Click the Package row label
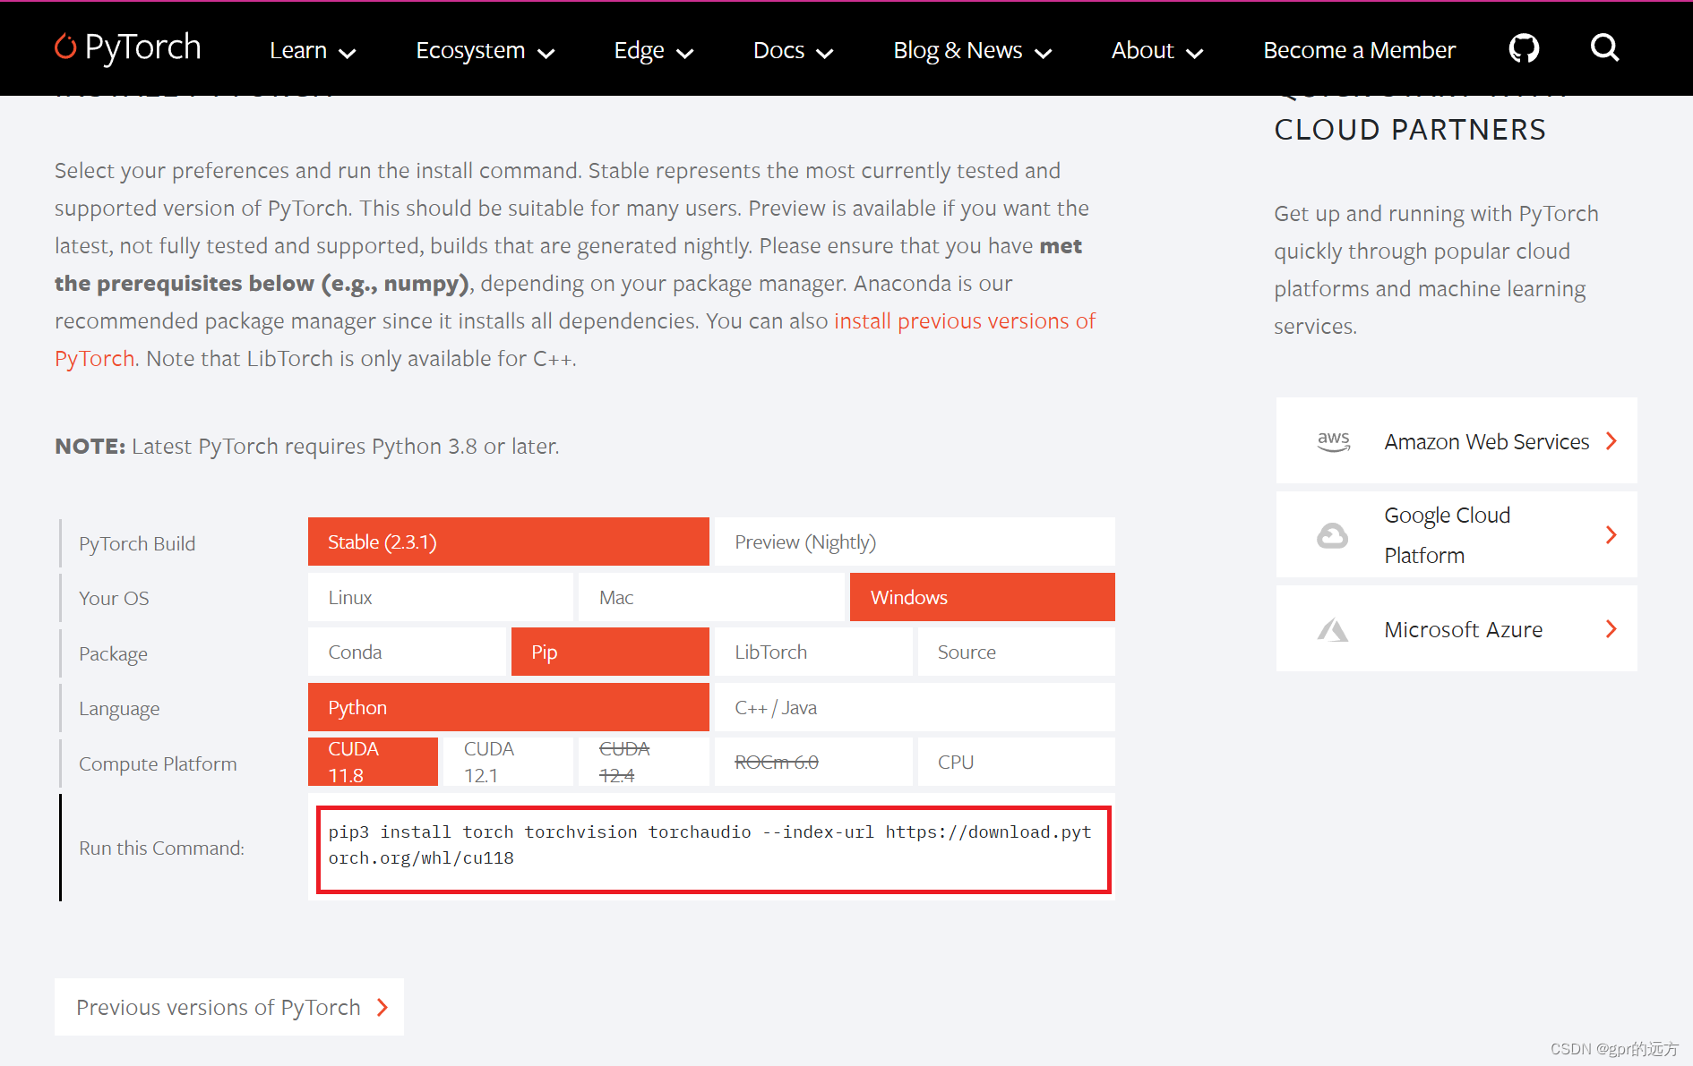1693x1066 pixels. coord(113,653)
